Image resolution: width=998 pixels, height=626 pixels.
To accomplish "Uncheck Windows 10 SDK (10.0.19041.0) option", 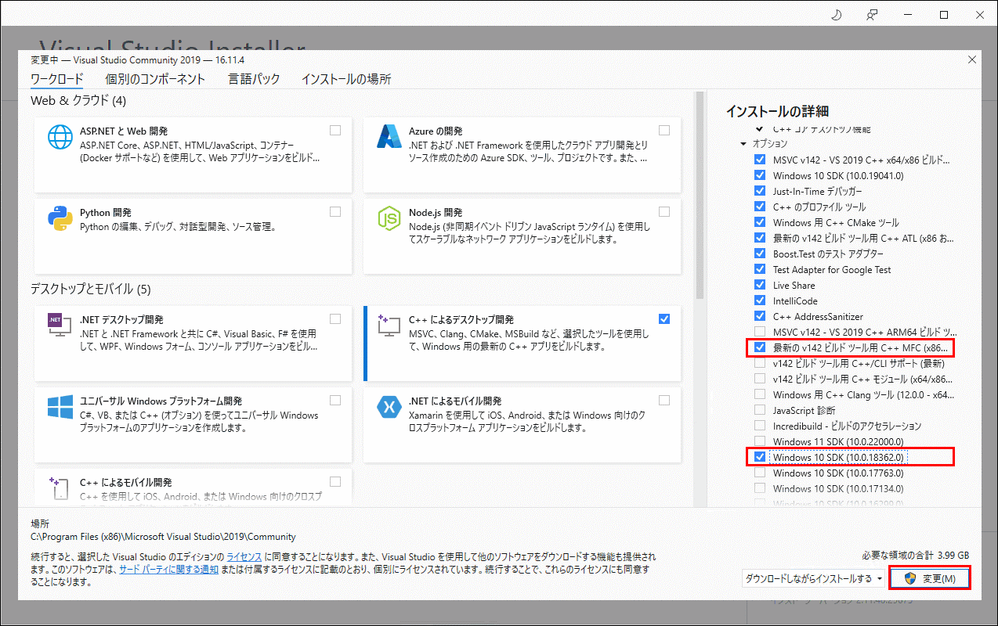I will (x=759, y=175).
